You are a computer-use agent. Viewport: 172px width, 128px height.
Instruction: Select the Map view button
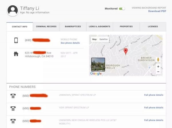tap(94, 39)
